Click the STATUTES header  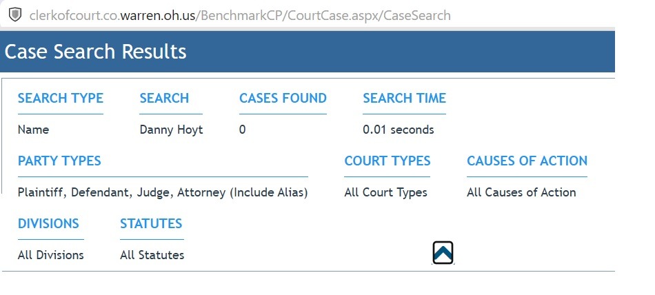(x=151, y=223)
